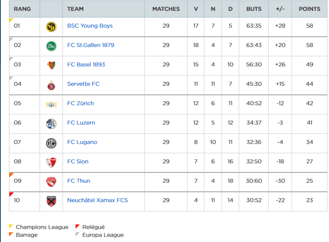Click the Neuchâtel Xamax FCS logo
Screen dimensions: 329x242
[51, 201]
